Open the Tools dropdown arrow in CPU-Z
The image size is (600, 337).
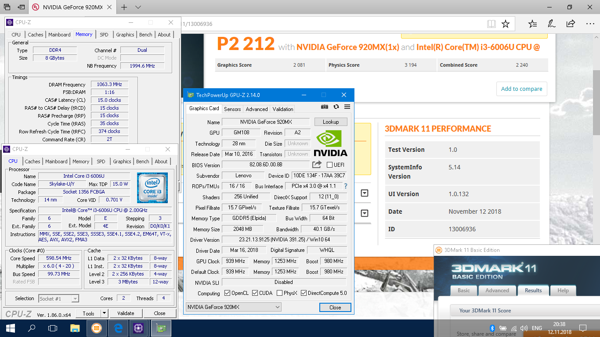coord(104,313)
